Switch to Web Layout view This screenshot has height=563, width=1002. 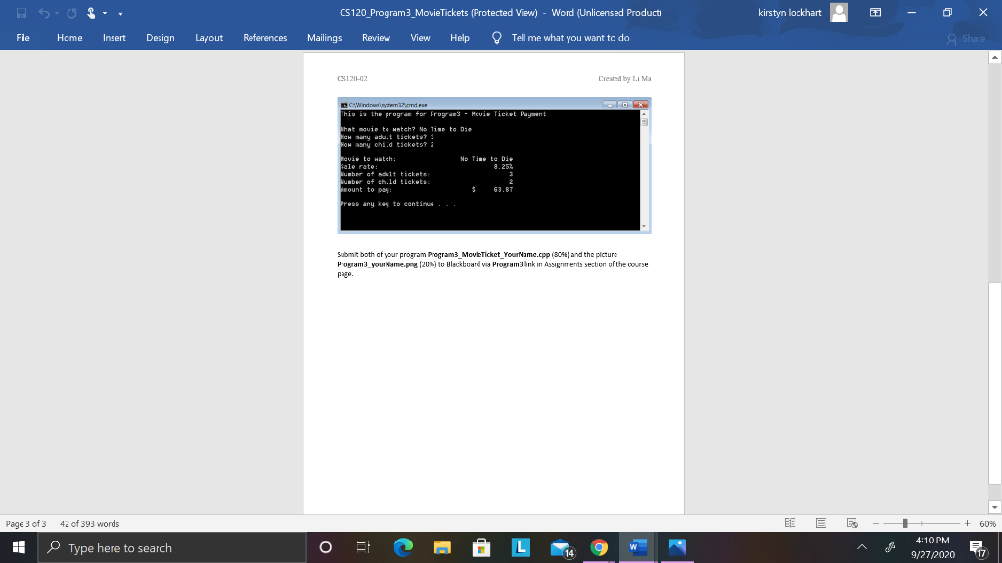(852, 523)
